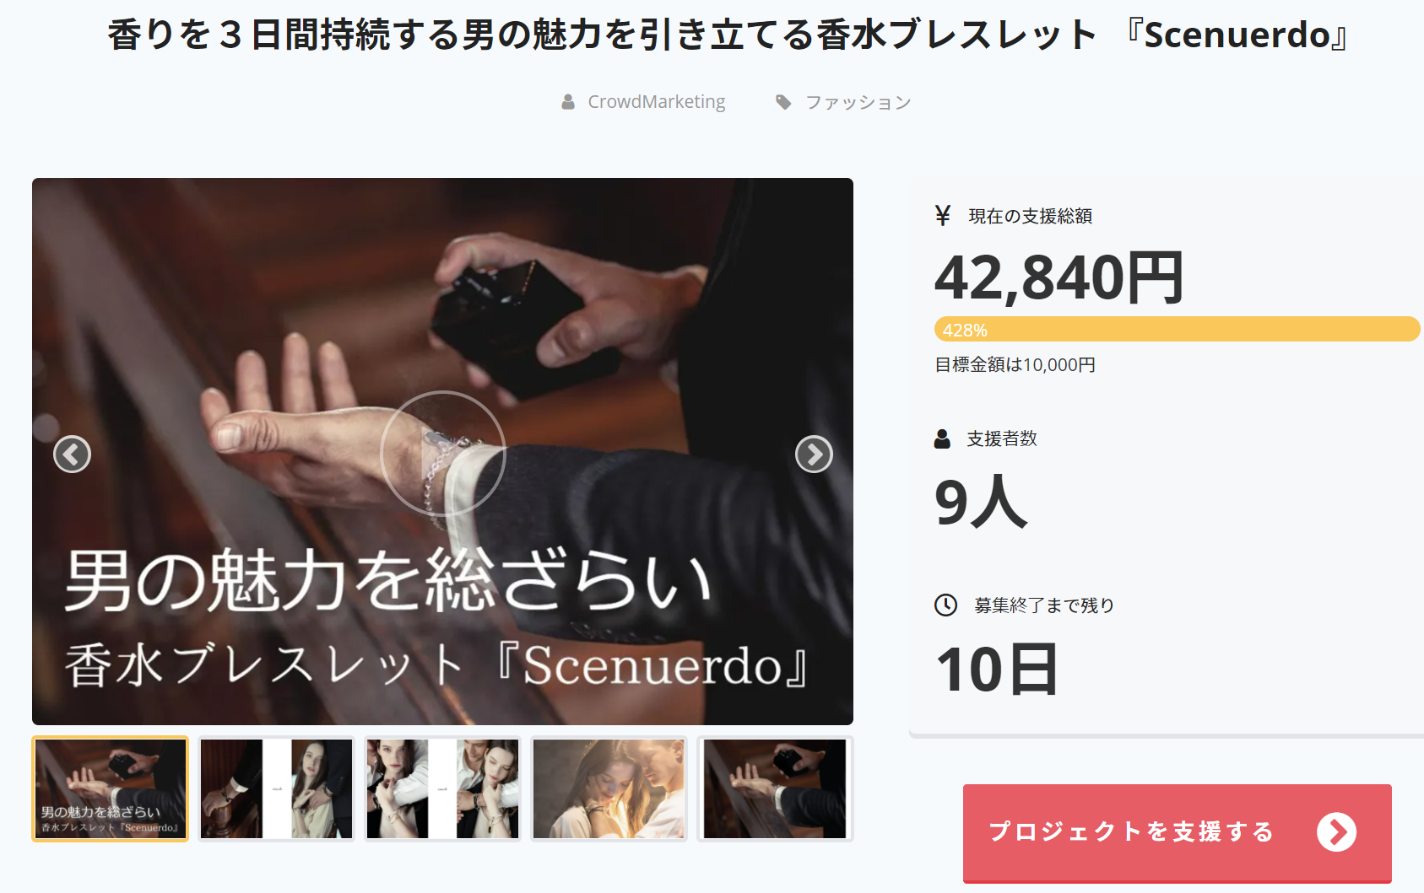Click the tag icon beside ファッション
The height and width of the screenshot is (893, 1424).
[x=783, y=102]
